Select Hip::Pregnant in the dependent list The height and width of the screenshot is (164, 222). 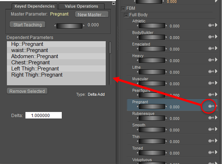(56, 44)
